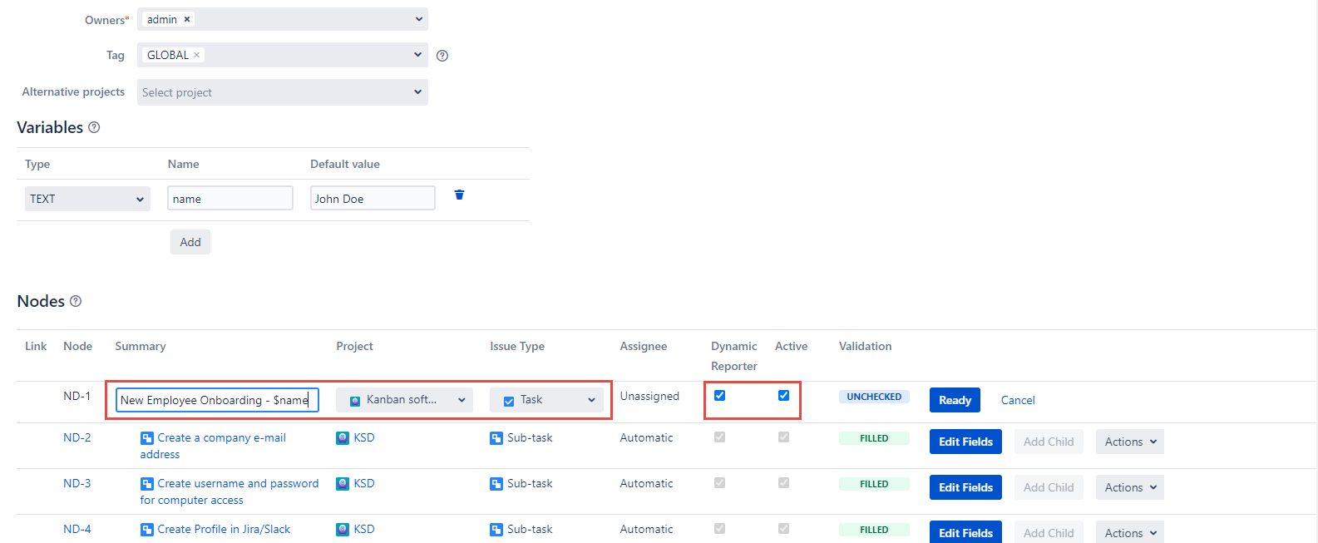Open Actions menu for ND-2
Image resolution: width=1318 pixels, height=543 pixels.
tap(1129, 442)
